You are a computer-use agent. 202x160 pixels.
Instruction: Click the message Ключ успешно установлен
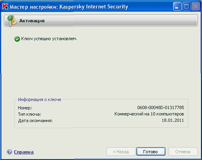click(49, 39)
